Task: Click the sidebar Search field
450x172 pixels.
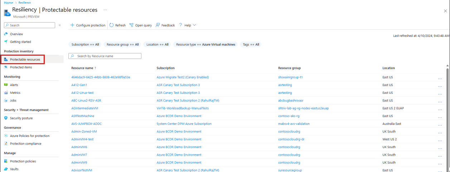Action: (29, 25)
